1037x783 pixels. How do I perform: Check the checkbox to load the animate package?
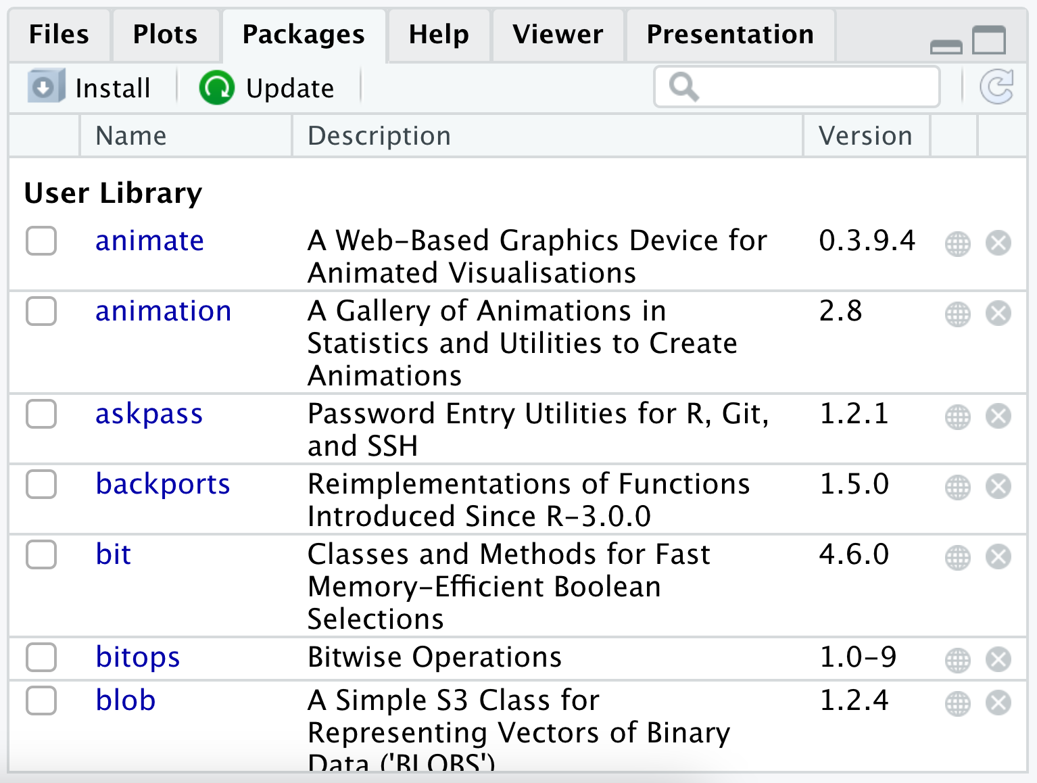click(41, 241)
